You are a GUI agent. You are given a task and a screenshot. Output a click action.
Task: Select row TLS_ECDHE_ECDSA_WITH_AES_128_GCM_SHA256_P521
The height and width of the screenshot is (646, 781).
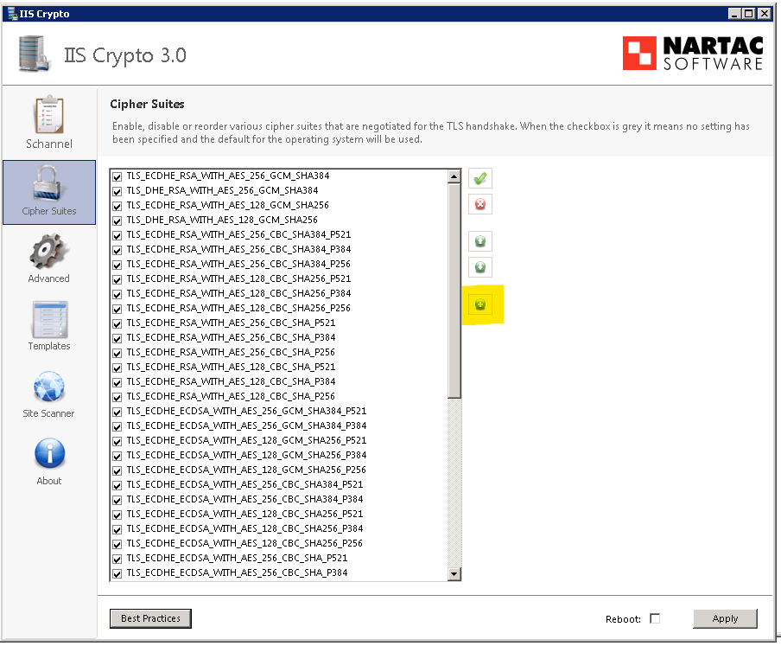point(279,441)
